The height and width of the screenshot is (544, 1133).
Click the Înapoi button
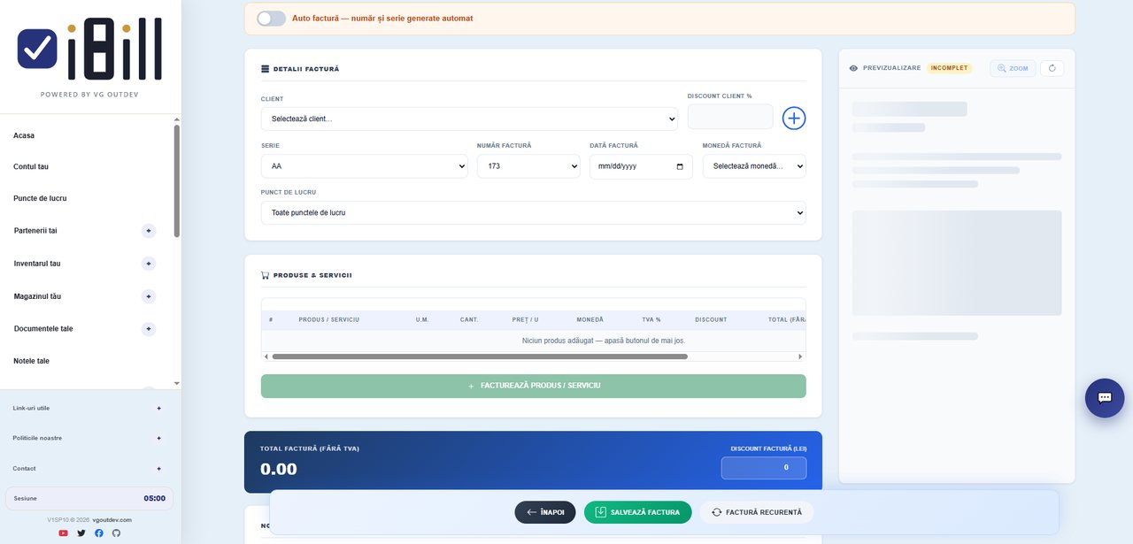pos(545,512)
